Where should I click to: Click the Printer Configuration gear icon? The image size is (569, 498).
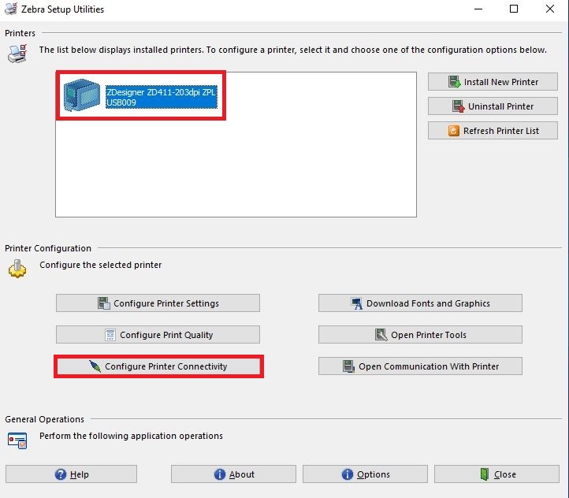17,269
